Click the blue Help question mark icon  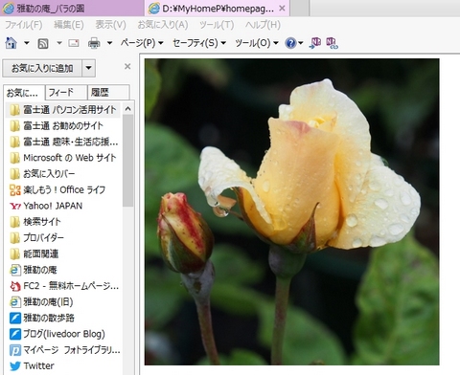(x=290, y=43)
